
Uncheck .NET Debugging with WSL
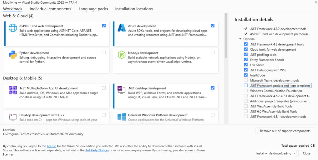[246, 70]
